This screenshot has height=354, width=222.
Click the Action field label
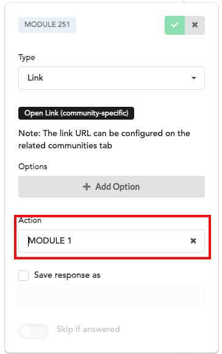30,220
